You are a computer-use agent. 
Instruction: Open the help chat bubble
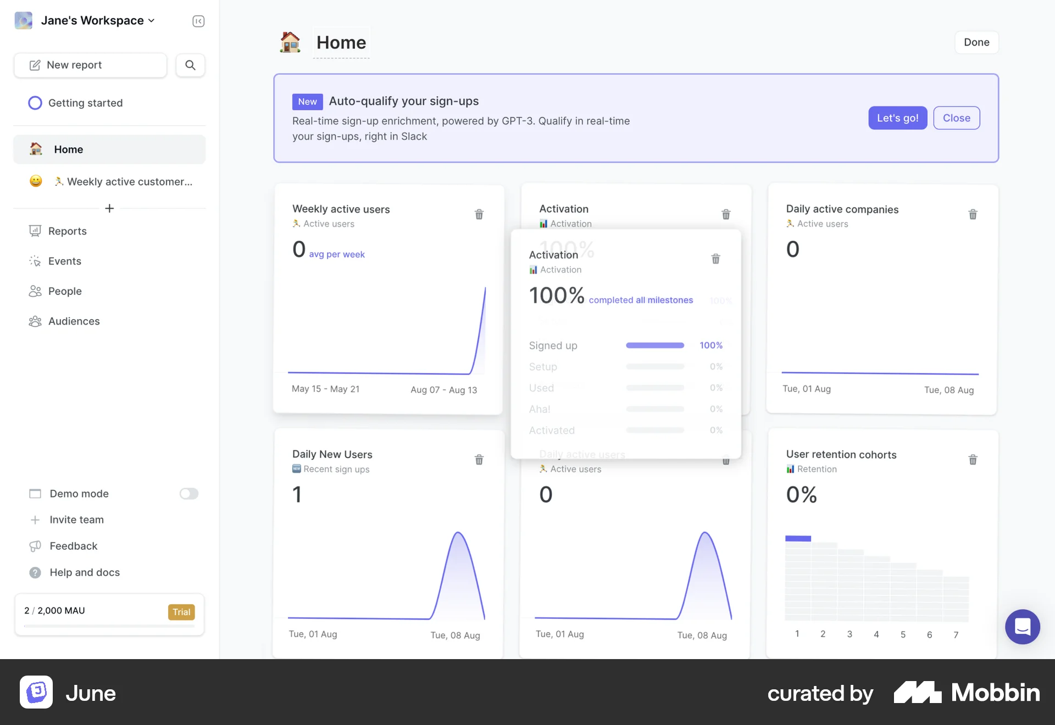[1023, 627]
